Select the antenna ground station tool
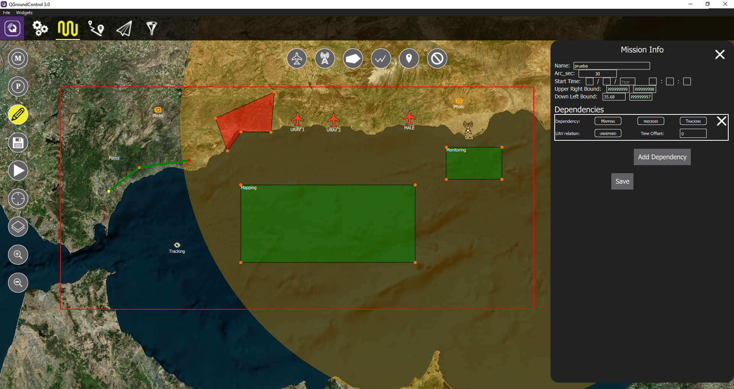This screenshot has width=734, height=389. coord(325,59)
